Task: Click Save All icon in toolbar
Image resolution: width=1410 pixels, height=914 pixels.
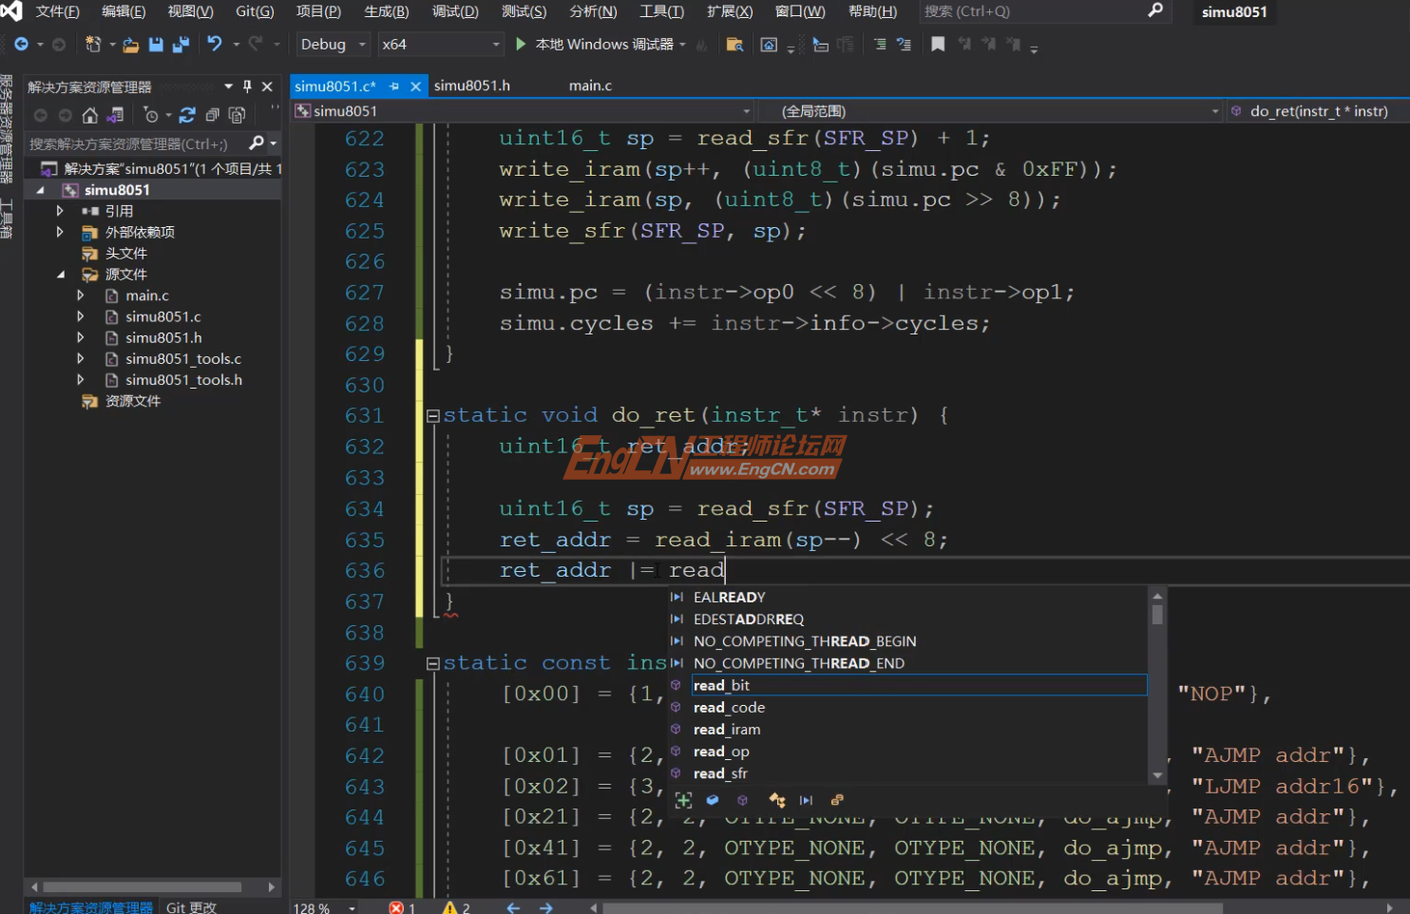Action: pyautogui.click(x=181, y=45)
